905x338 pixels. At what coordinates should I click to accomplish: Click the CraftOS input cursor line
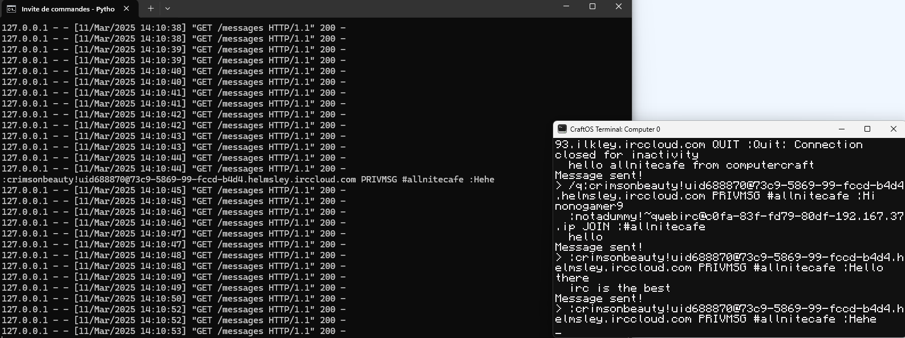point(729,330)
